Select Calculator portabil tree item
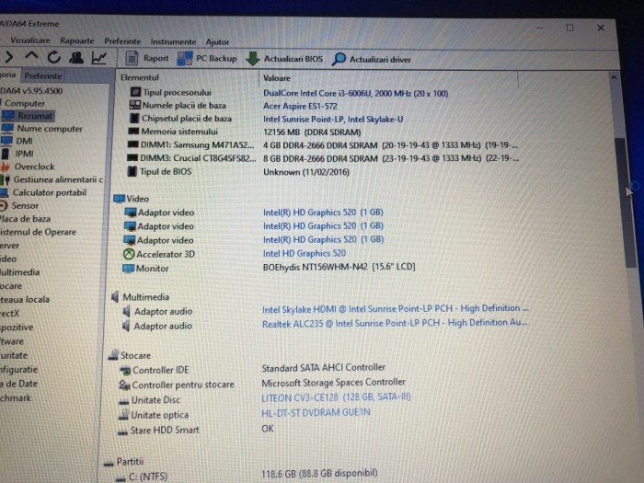 tap(50, 192)
